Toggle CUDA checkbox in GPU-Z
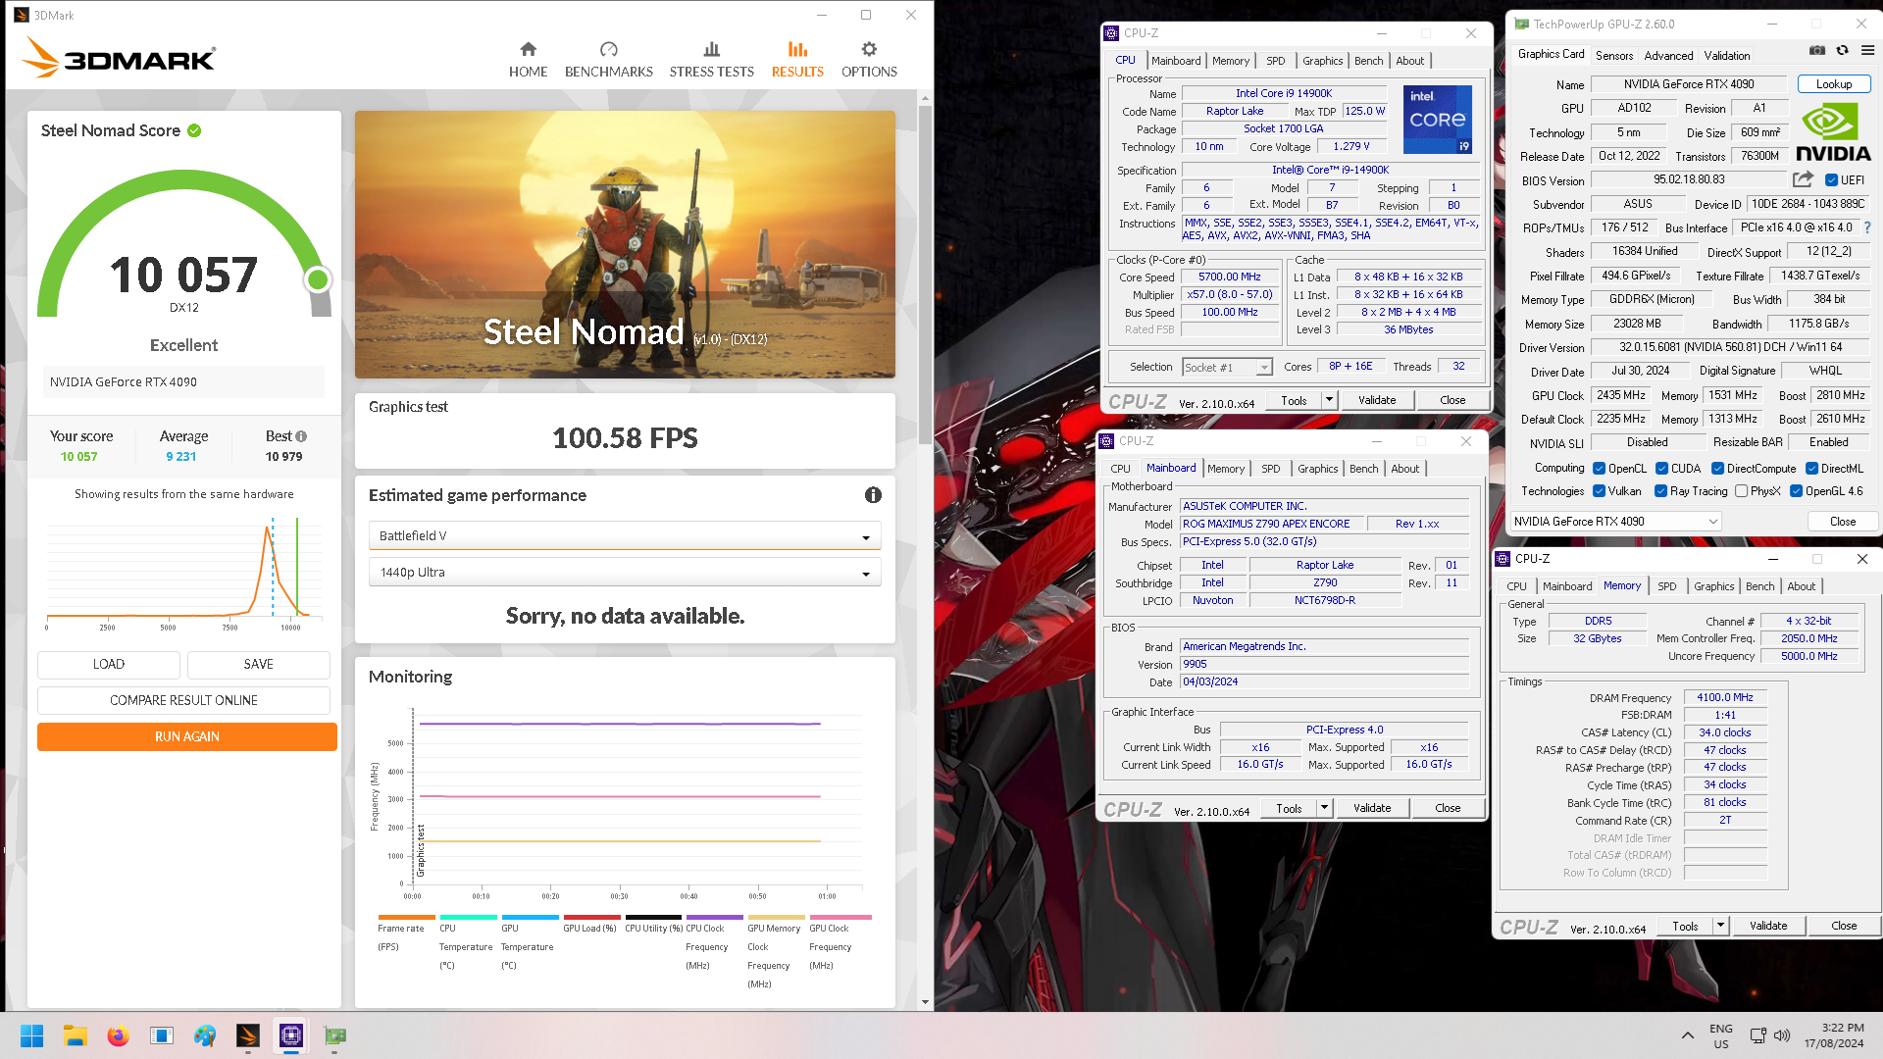Image resolution: width=1883 pixels, height=1059 pixels. 1661,469
